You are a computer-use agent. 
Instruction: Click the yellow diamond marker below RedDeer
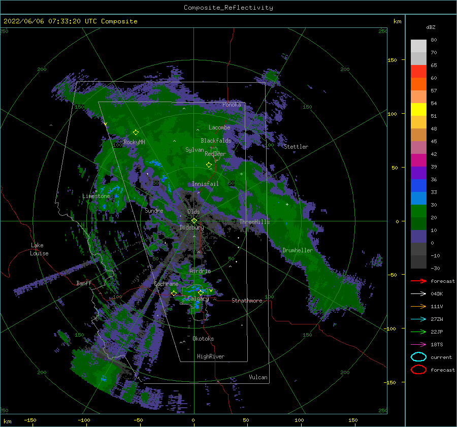pyautogui.click(x=209, y=165)
